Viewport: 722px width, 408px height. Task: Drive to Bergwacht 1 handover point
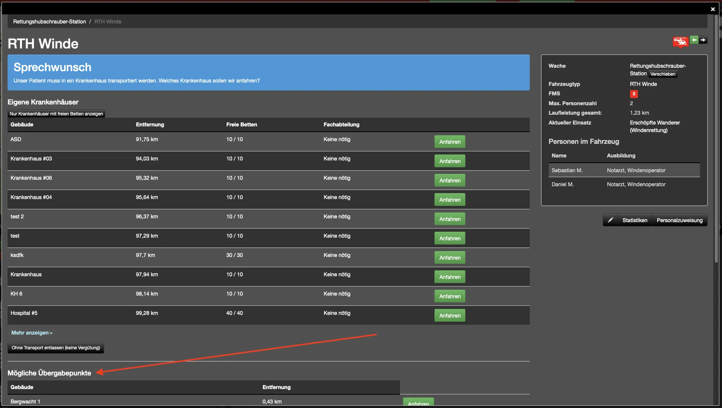(x=418, y=403)
